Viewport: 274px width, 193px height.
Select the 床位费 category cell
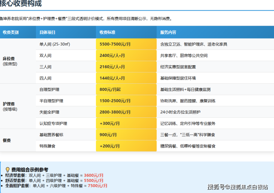click(9, 61)
